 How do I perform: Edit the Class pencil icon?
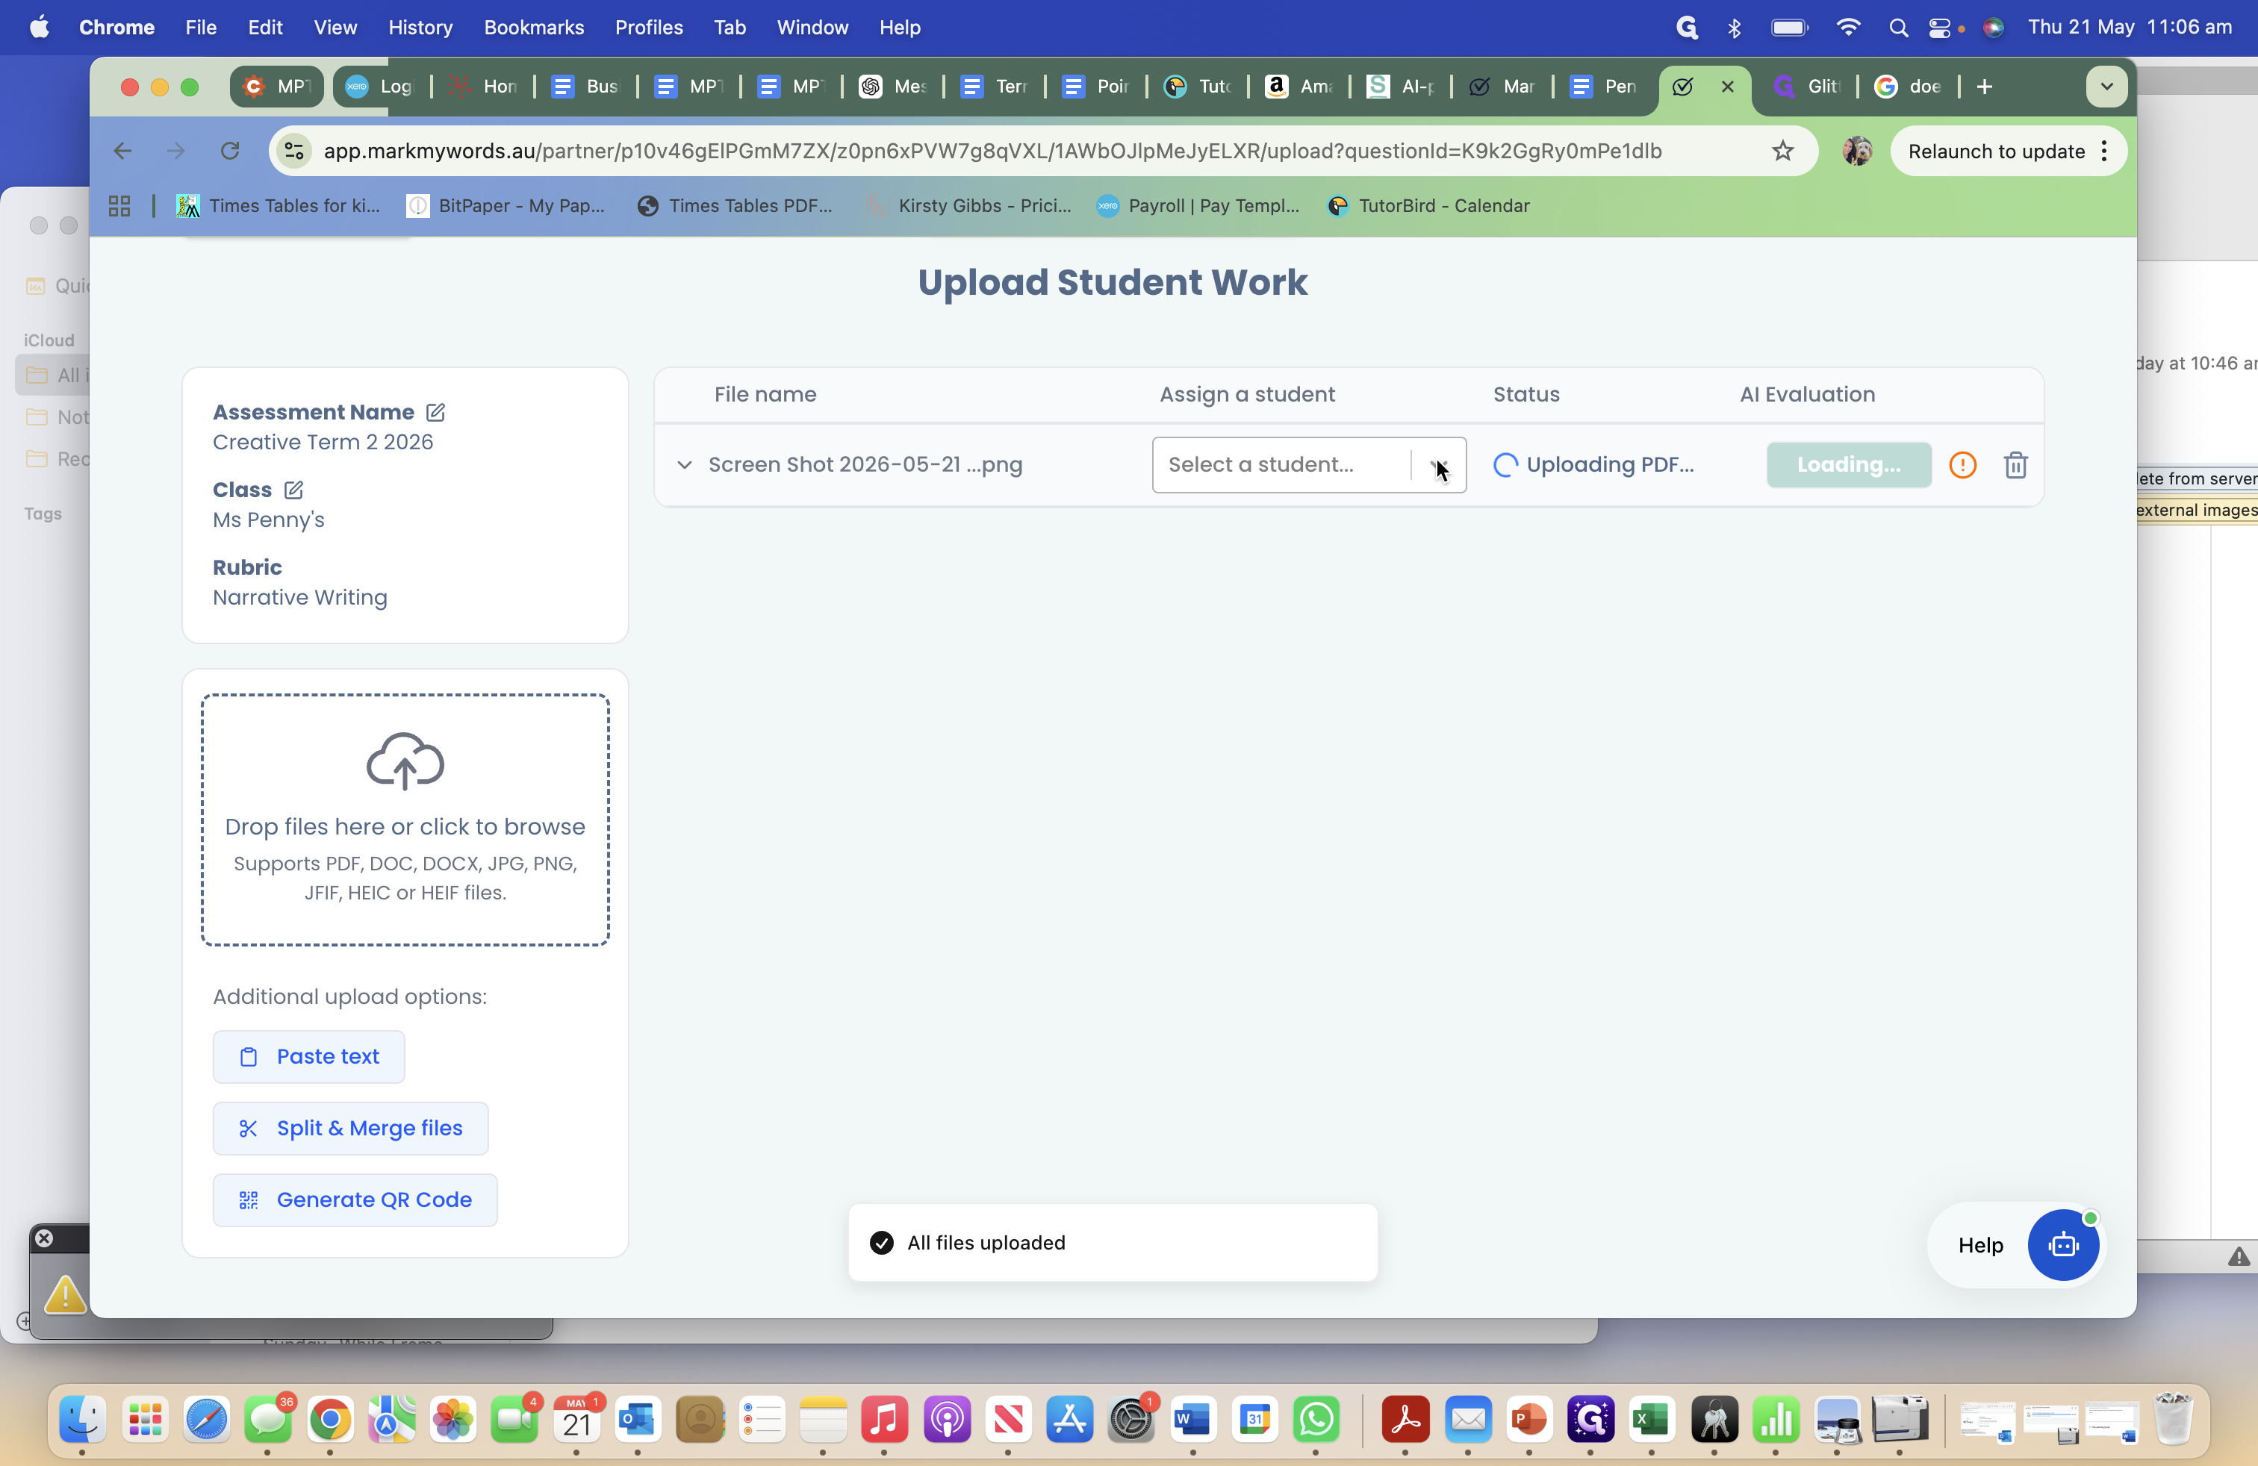293,490
